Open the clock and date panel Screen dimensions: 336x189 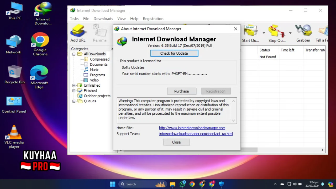pos(312,184)
